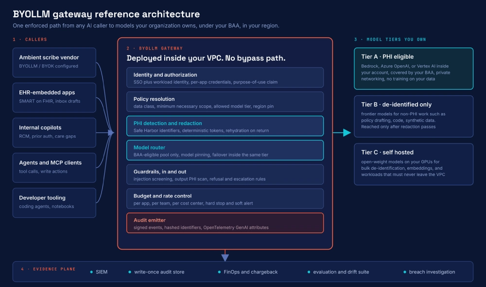Click 'BYOLLM / BYOK configured' text
The height and width of the screenshot is (287, 486).
pyautogui.click(x=48, y=66)
